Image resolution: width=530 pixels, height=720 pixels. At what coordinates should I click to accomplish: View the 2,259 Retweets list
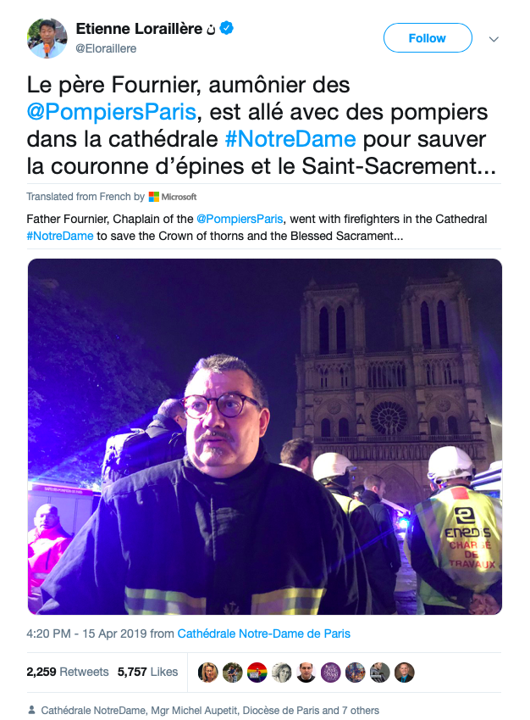click(68, 672)
